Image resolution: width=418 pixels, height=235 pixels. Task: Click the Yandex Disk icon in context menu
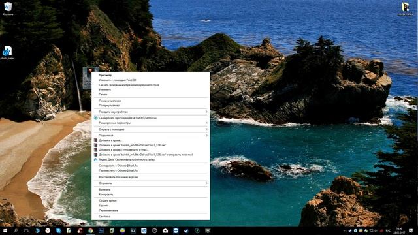point(96,159)
